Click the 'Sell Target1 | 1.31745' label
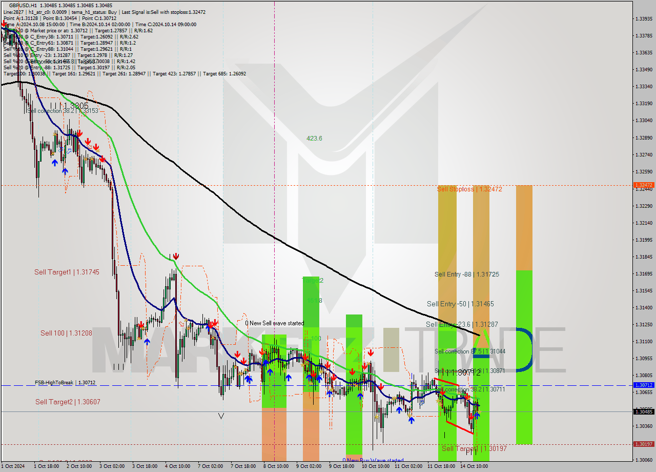This screenshot has height=472, width=656. [x=67, y=272]
